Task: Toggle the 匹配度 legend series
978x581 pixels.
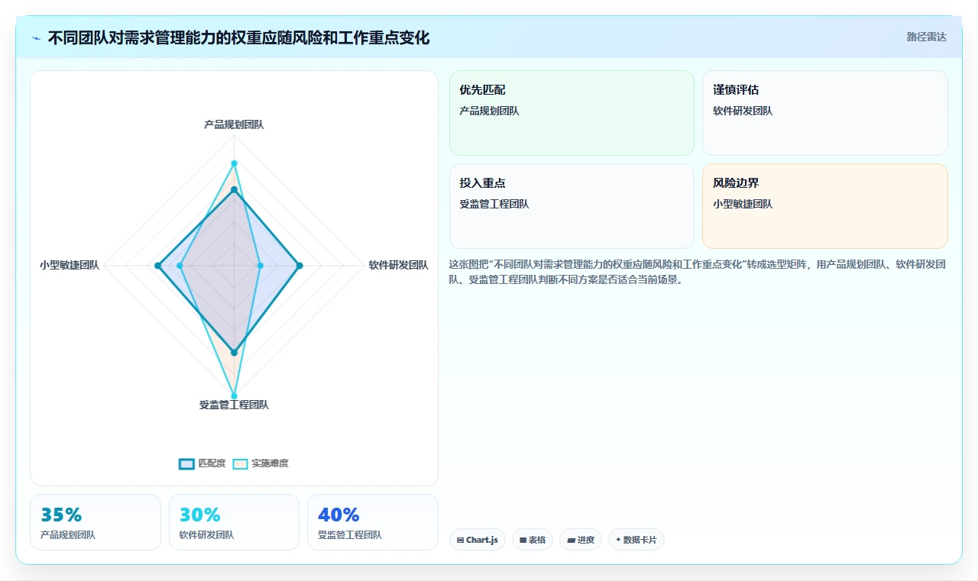Action: click(x=202, y=463)
